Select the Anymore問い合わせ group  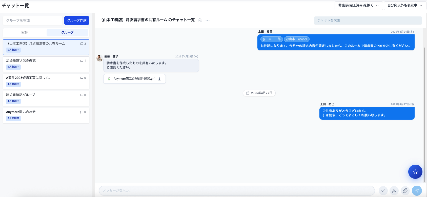pyautogui.click(x=46, y=116)
